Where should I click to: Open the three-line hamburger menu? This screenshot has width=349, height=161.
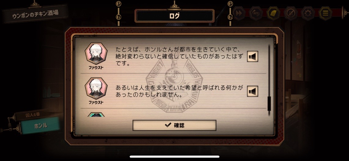(325, 13)
